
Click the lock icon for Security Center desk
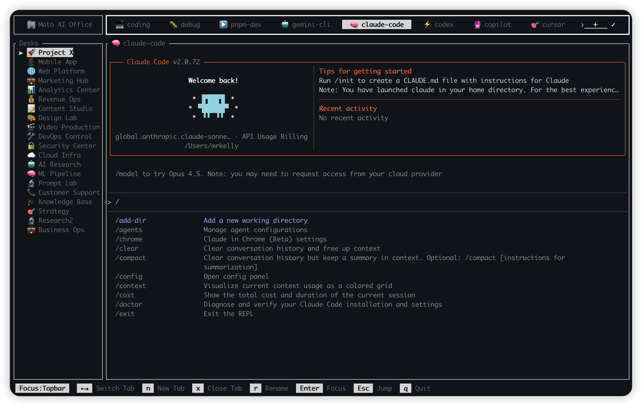click(x=31, y=146)
